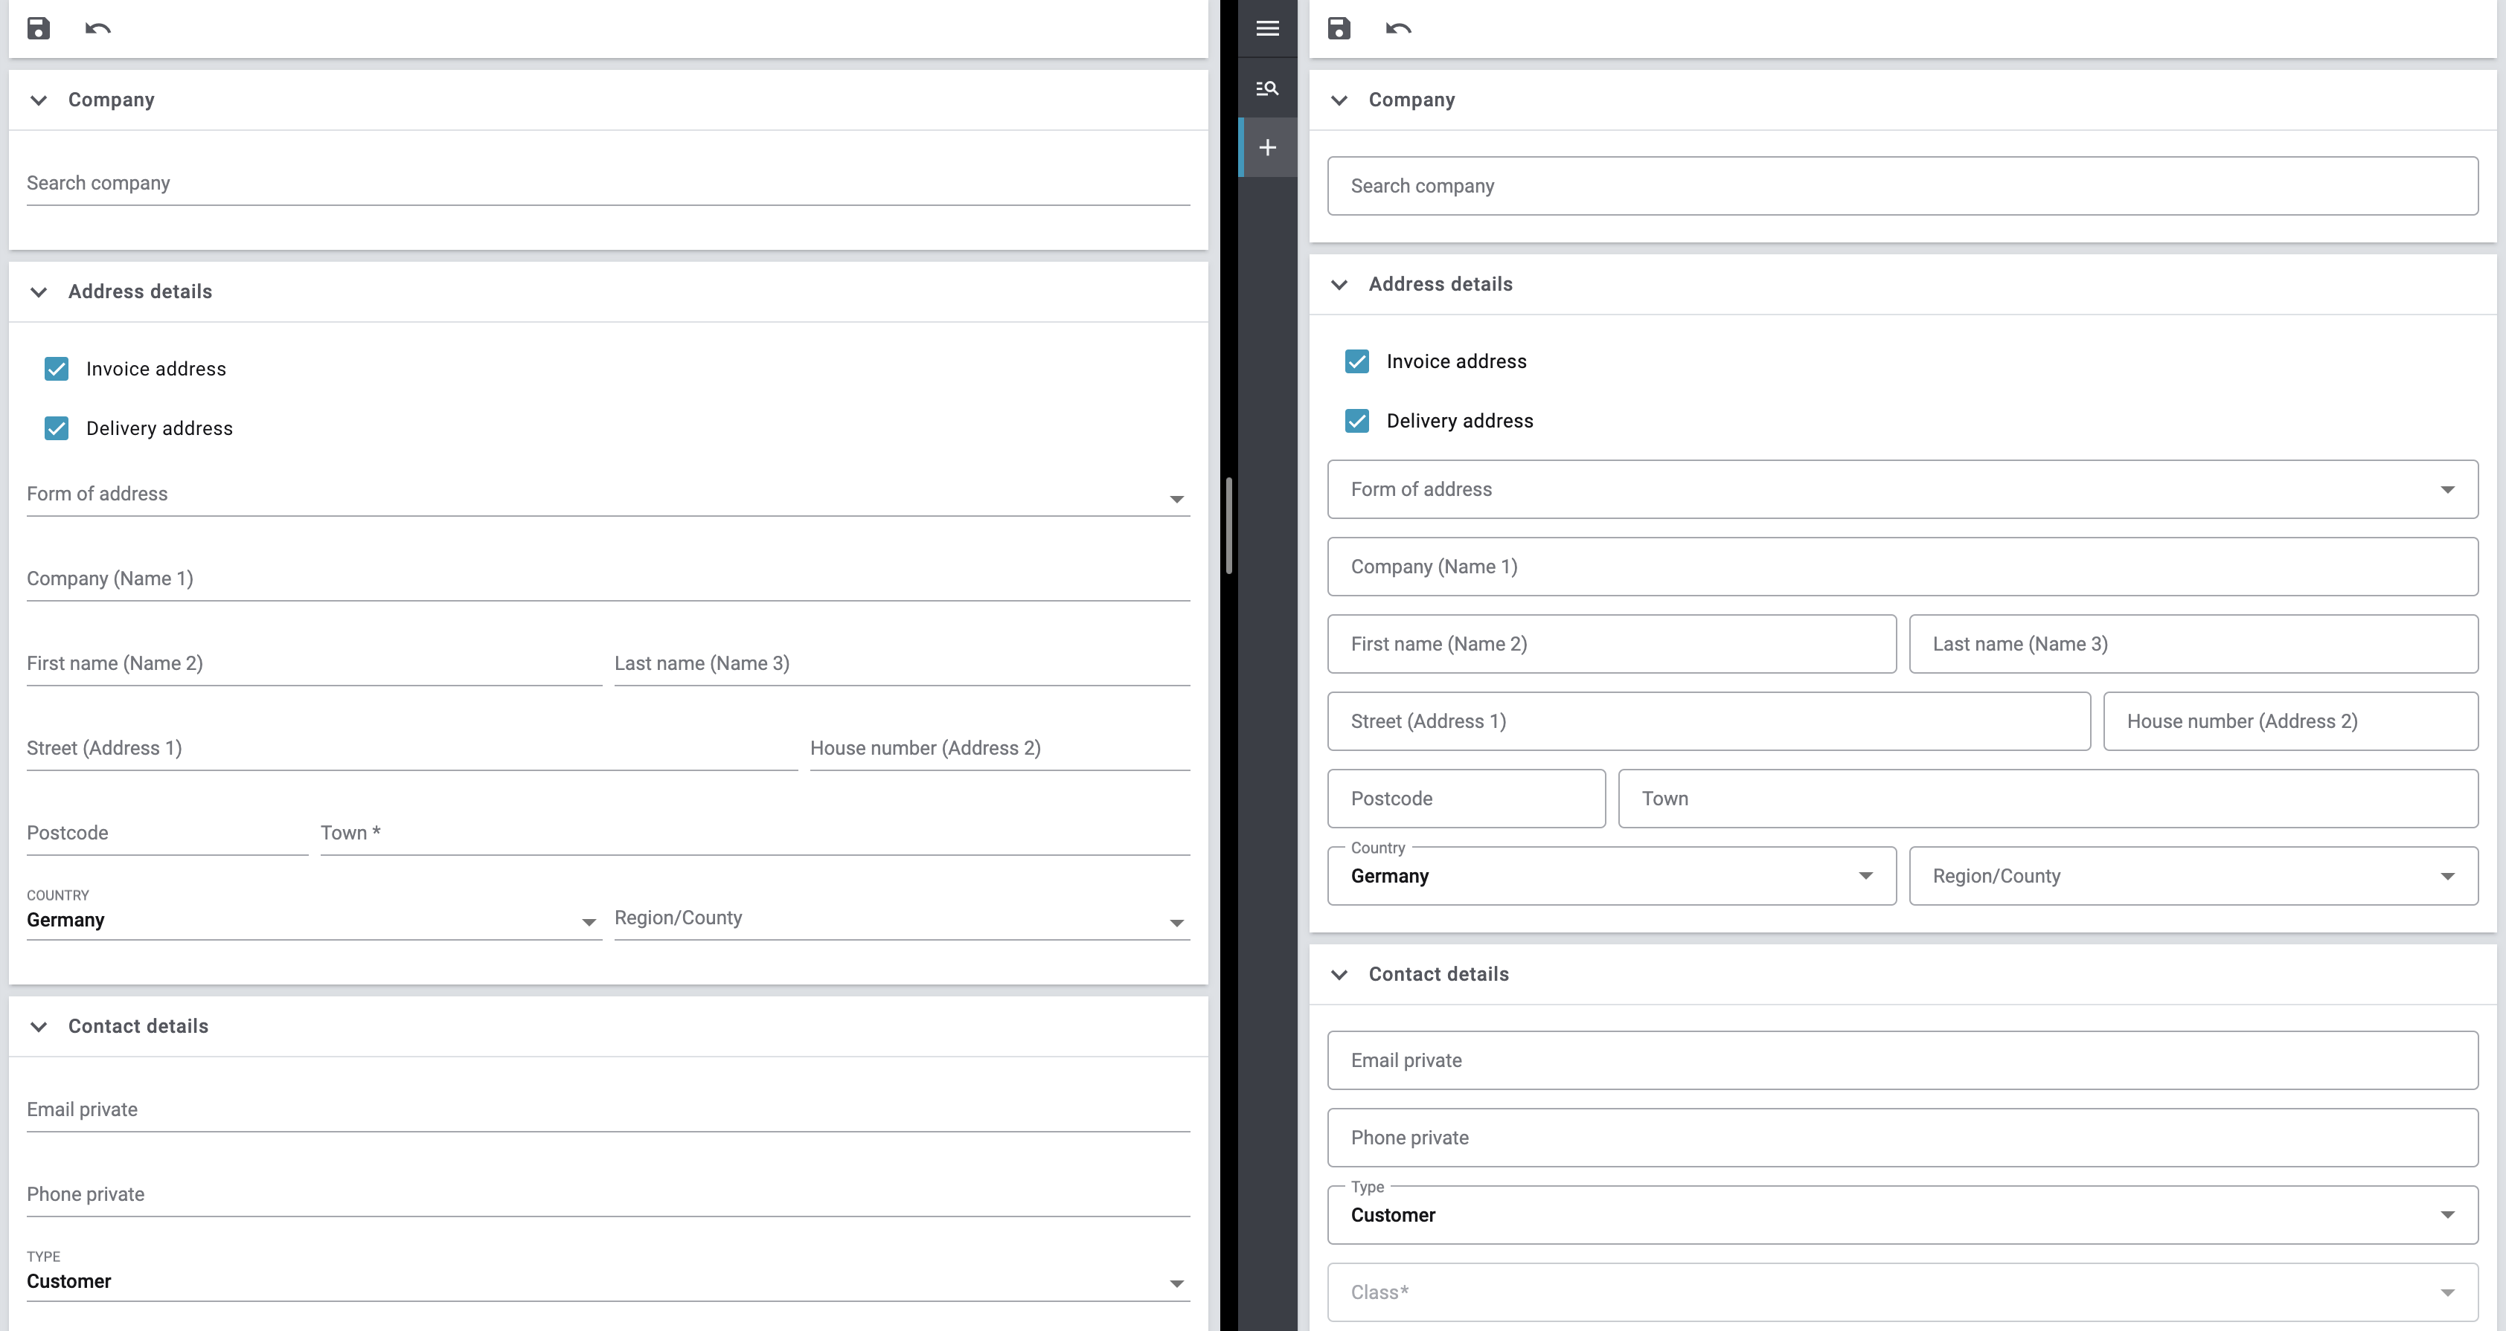Open the Type Customer dropdown in right panel
The height and width of the screenshot is (1331, 2506).
(x=1902, y=1215)
